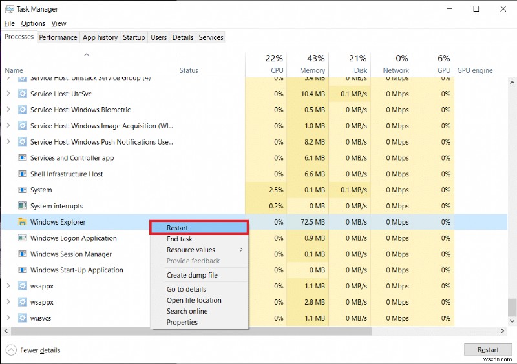
Task: Click the Shell Infrastructure Host process icon
Action: tap(23, 174)
